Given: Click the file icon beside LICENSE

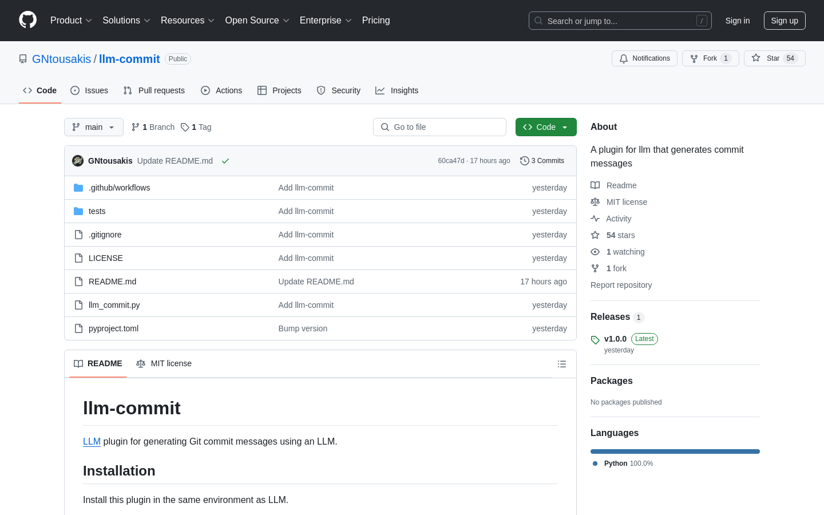Looking at the screenshot, I should coord(78,258).
